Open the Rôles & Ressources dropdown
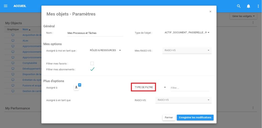Screen dimensions: 262x128 [105, 50]
